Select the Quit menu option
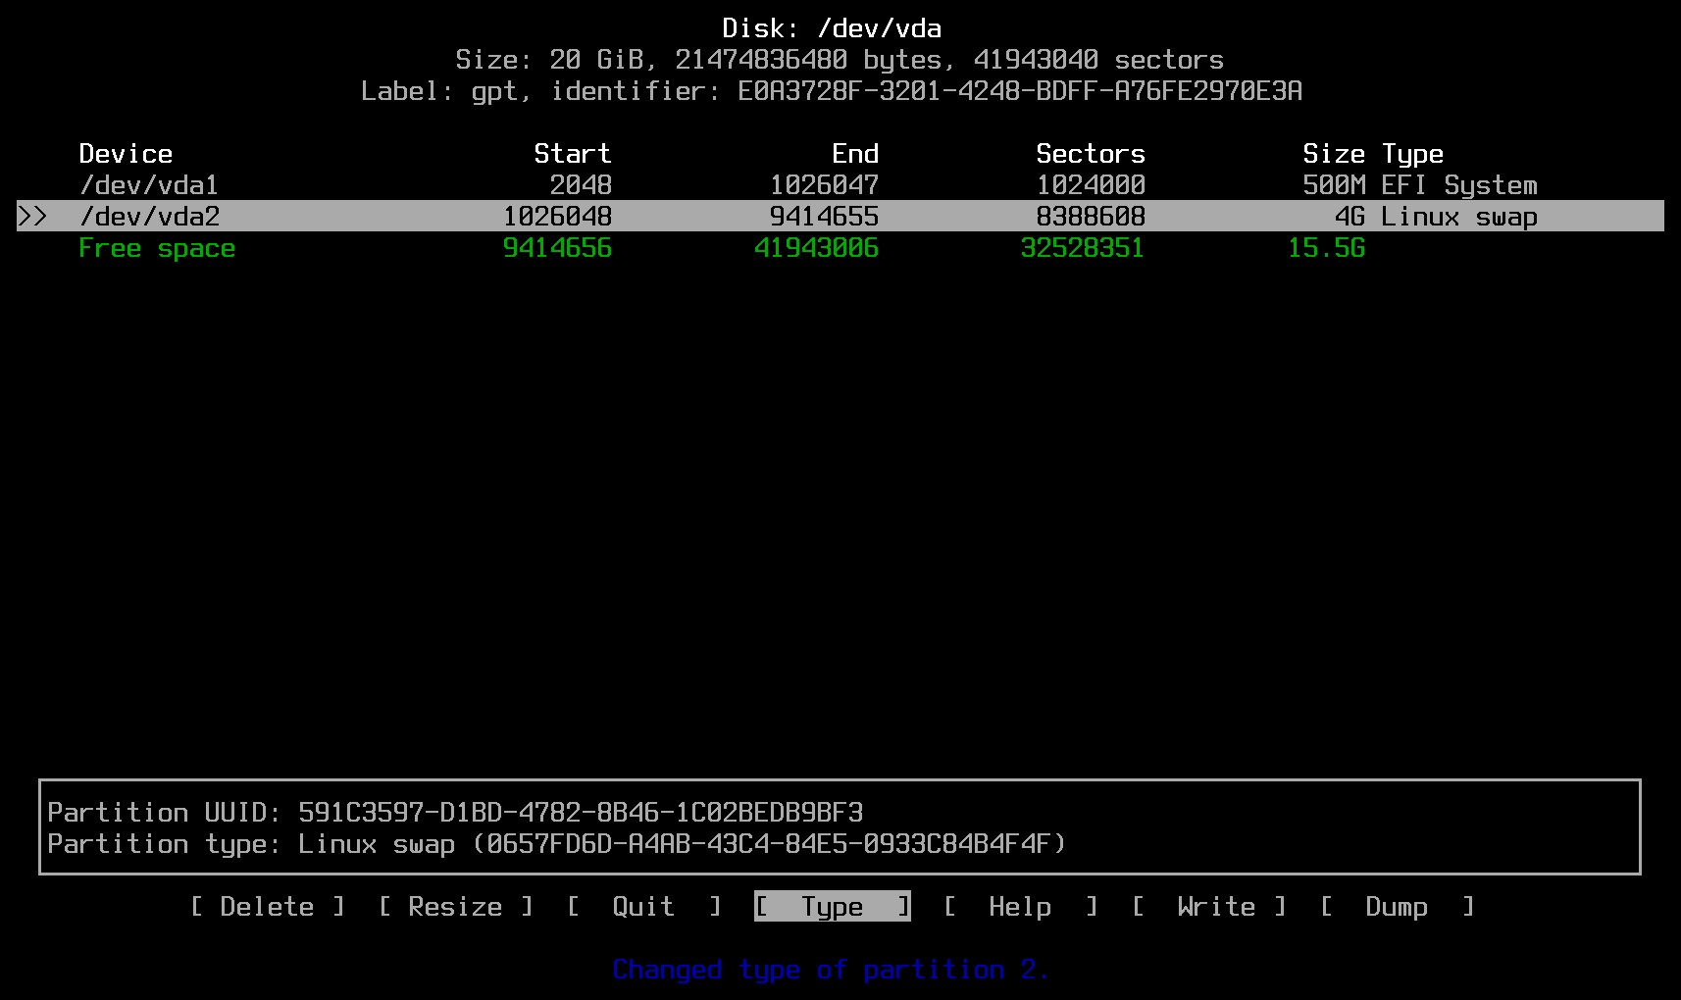 coord(643,907)
